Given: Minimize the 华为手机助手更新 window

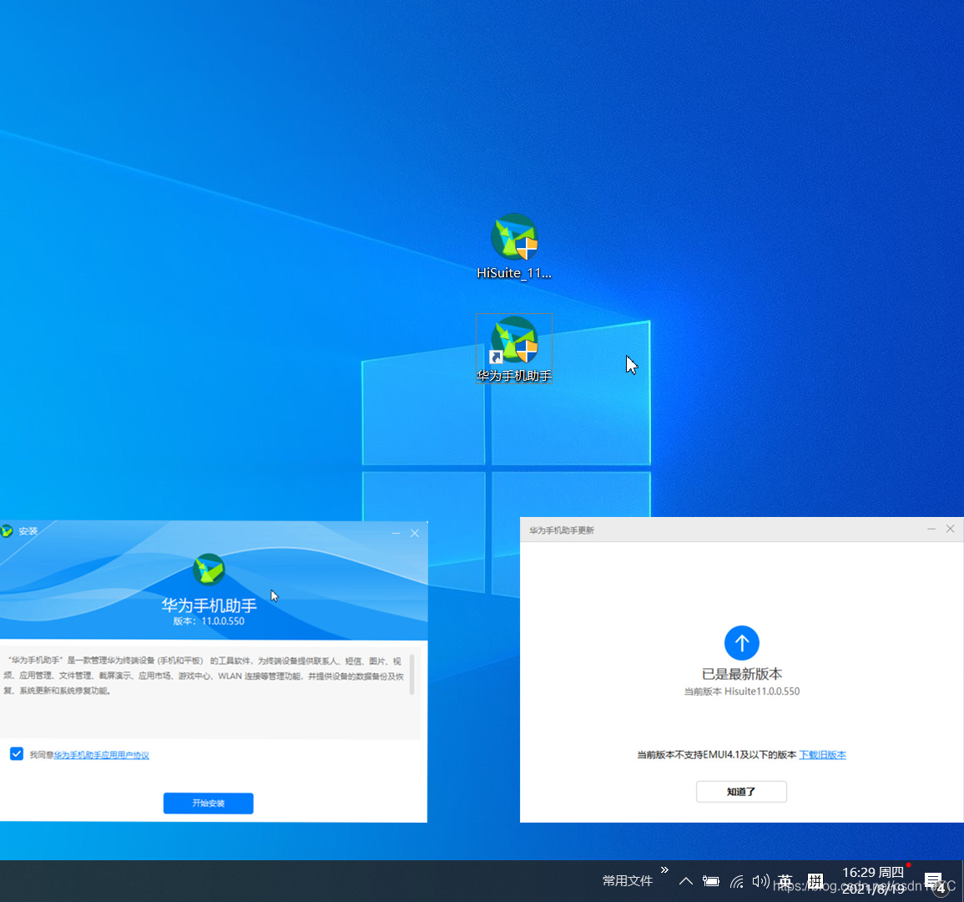Looking at the screenshot, I should tap(931, 530).
